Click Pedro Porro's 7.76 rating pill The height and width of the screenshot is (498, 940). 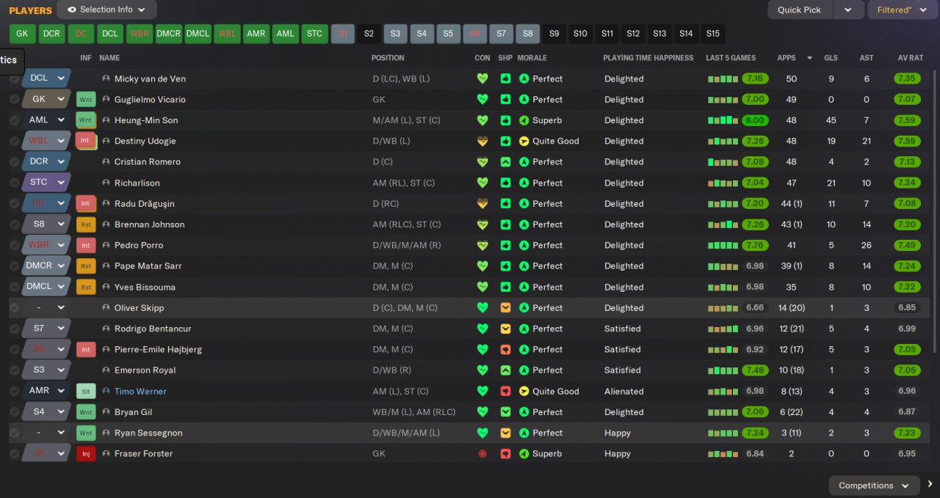point(754,245)
